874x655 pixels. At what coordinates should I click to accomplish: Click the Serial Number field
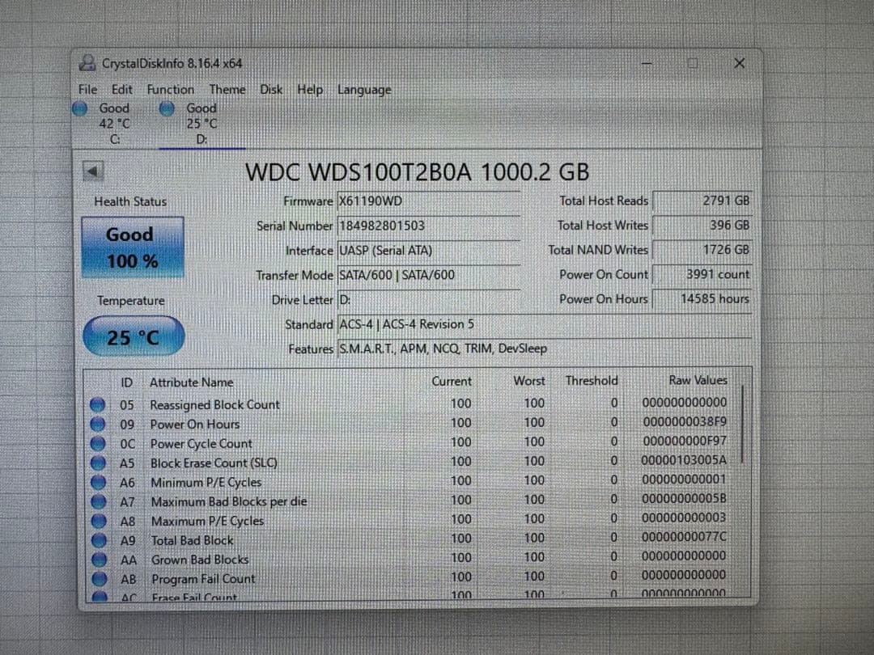point(428,226)
